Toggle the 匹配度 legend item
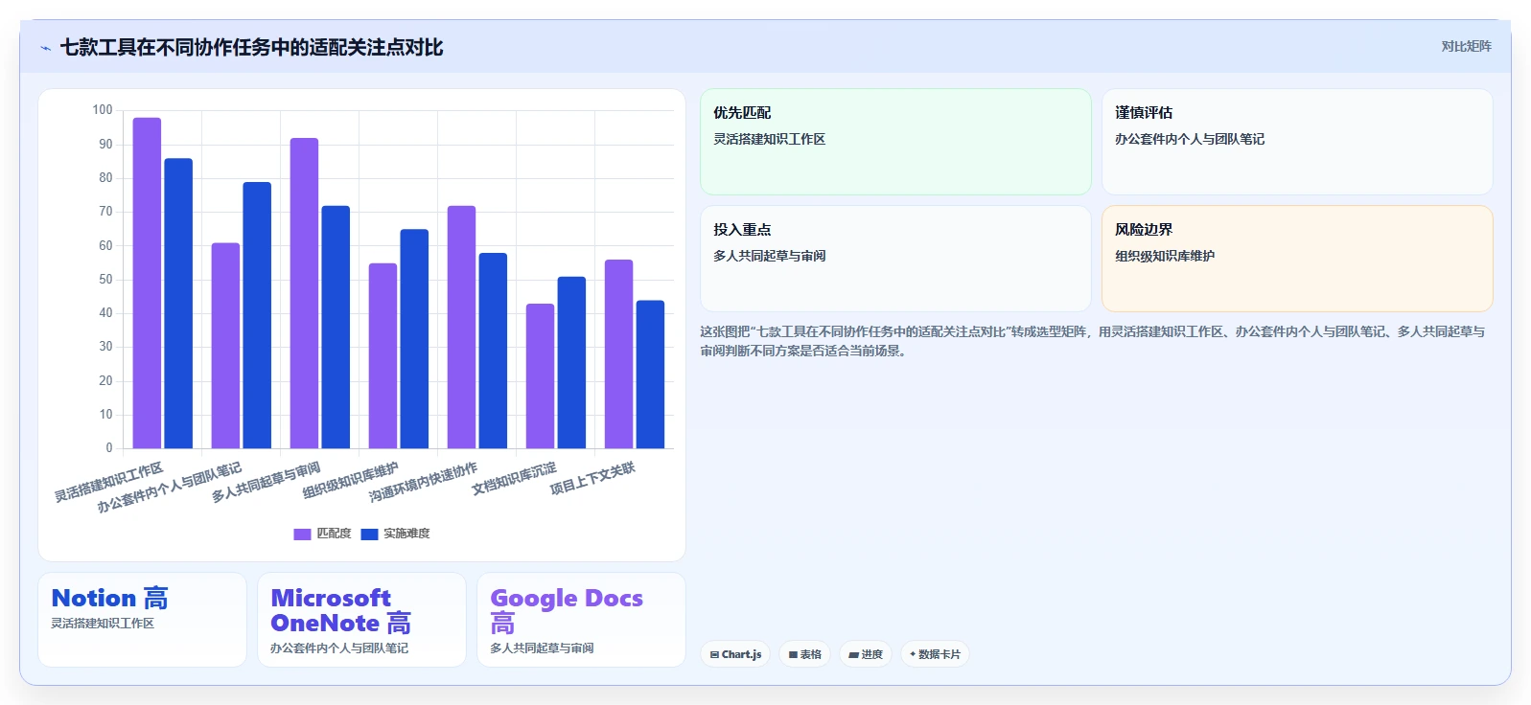 click(323, 534)
